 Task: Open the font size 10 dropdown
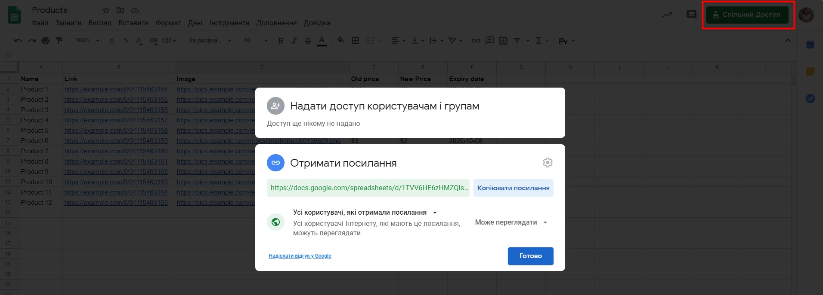pyautogui.click(x=256, y=40)
